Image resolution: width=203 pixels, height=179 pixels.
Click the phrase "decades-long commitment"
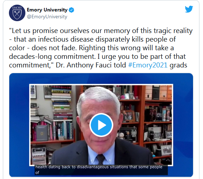click(x=52, y=57)
